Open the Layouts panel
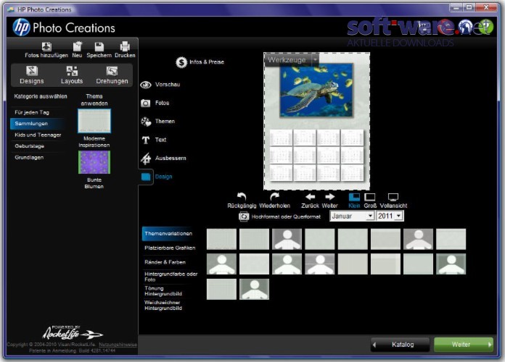This screenshot has height=362, width=505. [72, 75]
